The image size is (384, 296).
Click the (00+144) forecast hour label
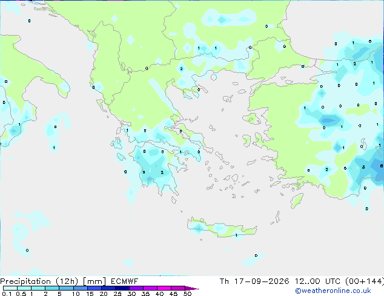[365, 282]
